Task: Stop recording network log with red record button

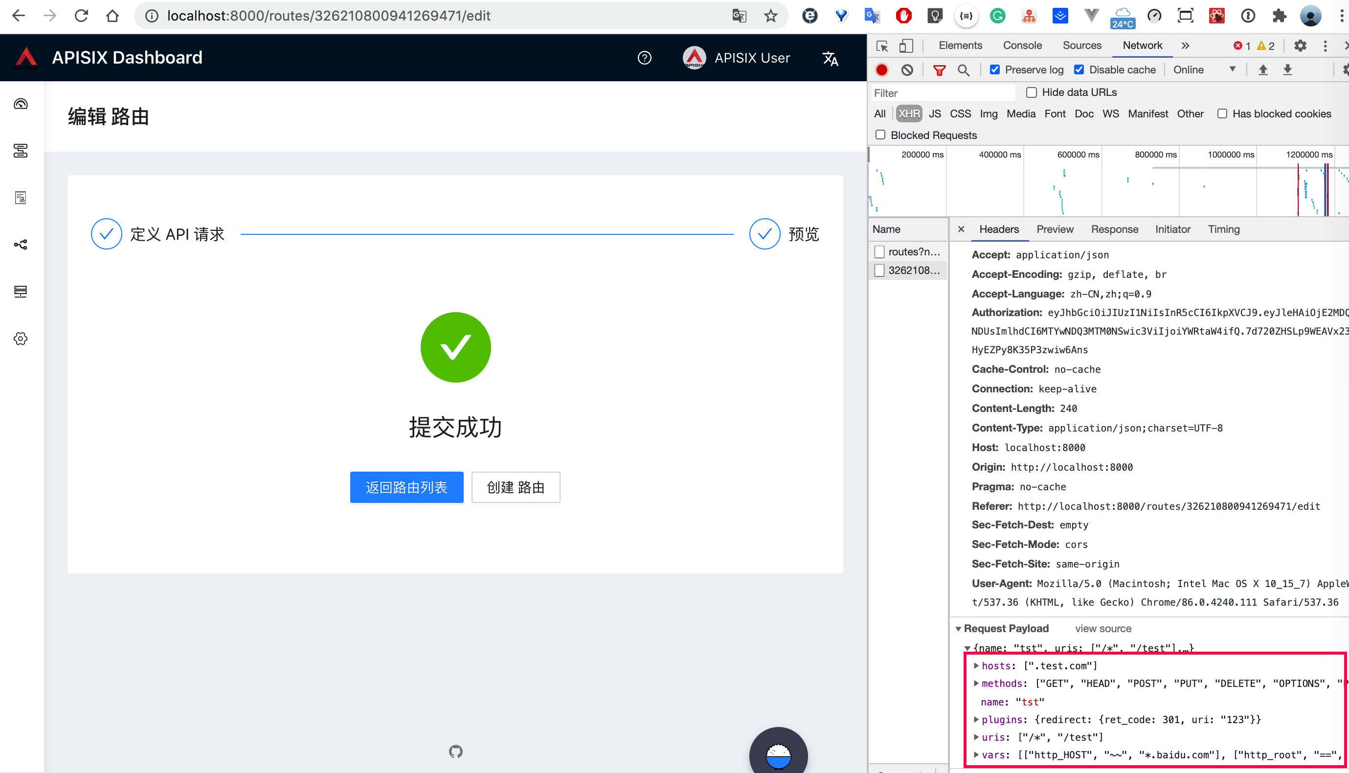Action: tap(882, 69)
